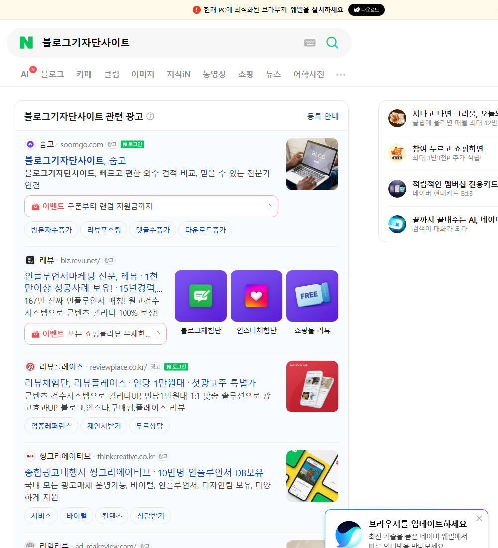Click the gift icon in 쿠폰부터 랜덤 지원금까지 event
The image size is (498, 548).
tap(35, 207)
